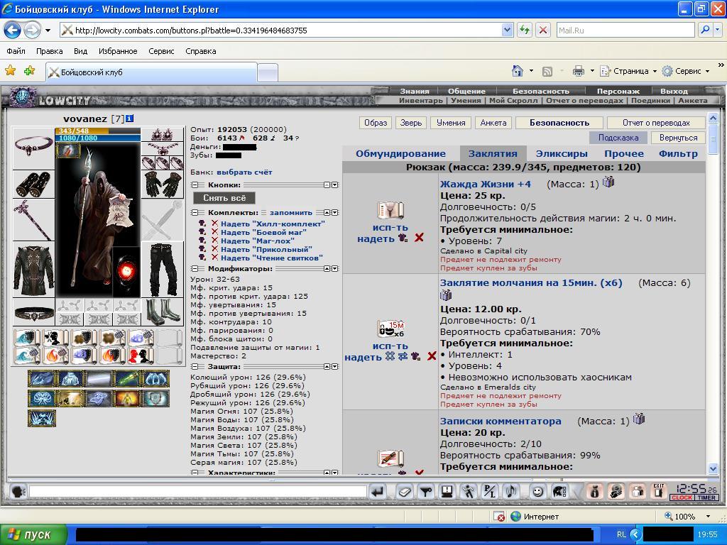Click the equipped earrings slot
The height and width of the screenshot is (545, 727).
click(x=163, y=134)
